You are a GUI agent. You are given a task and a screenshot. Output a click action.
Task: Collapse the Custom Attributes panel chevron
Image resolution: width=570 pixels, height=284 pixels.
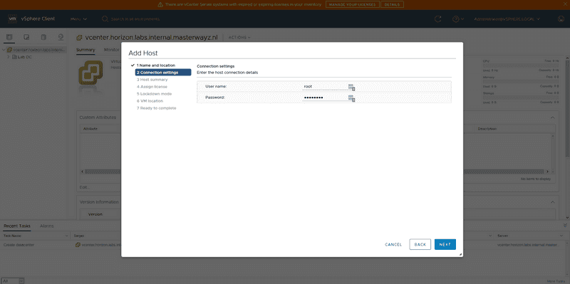(x=553, y=117)
